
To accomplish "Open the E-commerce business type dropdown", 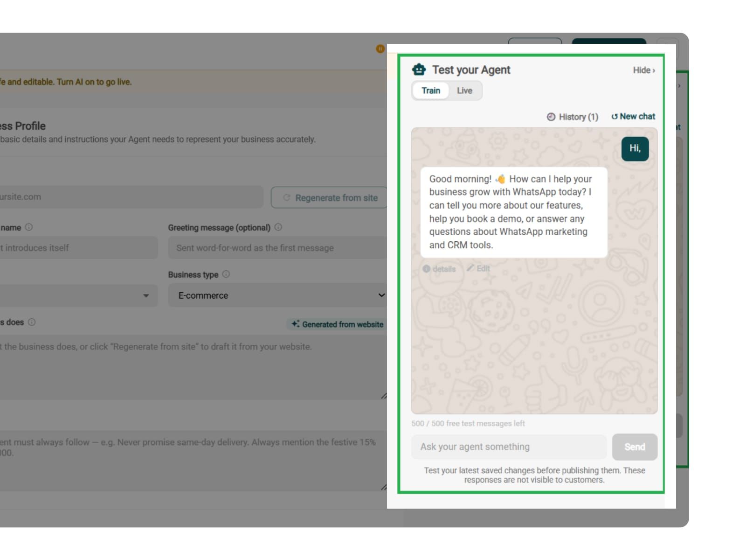I will pyautogui.click(x=278, y=295).
